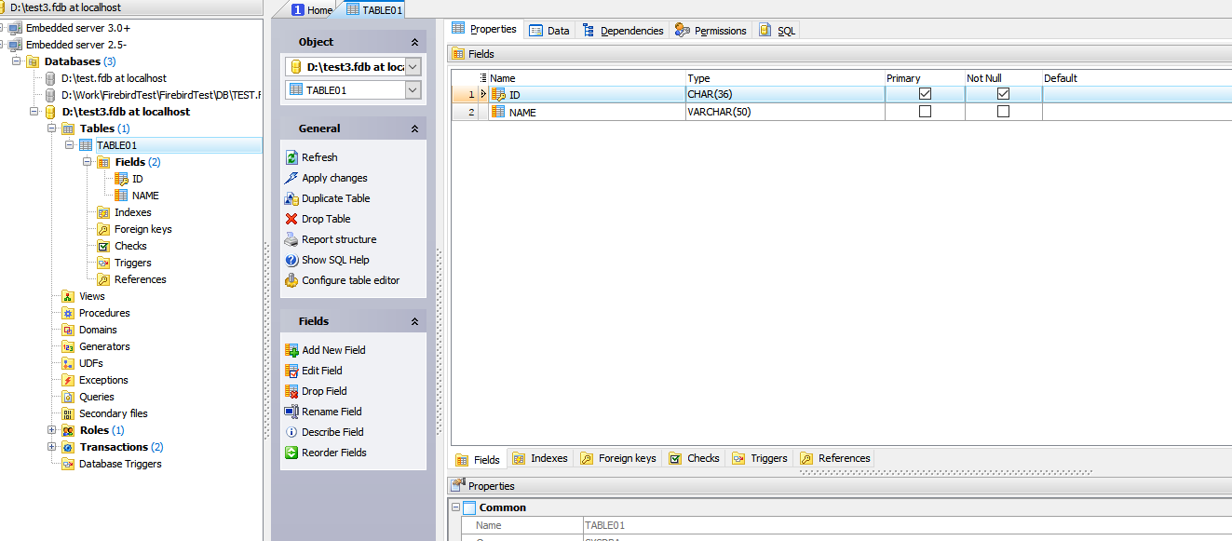This screenshot has width=1232, height=541.
Task: Click the Report structure printer icon
Action: (x=291, y=239)
